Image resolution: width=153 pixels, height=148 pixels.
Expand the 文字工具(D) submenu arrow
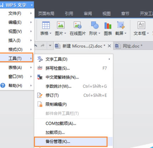[109, 59]
